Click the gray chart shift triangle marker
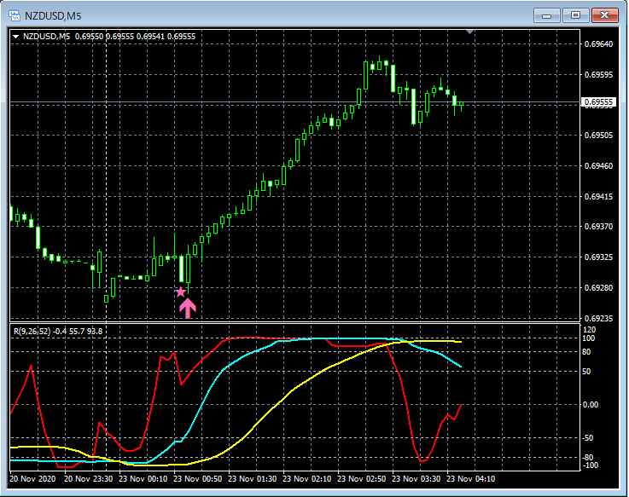This screenshot has height=497, width=629. point(469,32)
